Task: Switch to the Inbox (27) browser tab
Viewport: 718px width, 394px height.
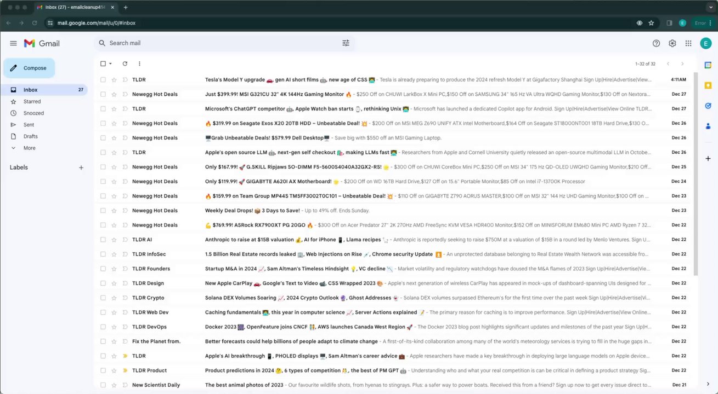Action: tap(76, 8)
